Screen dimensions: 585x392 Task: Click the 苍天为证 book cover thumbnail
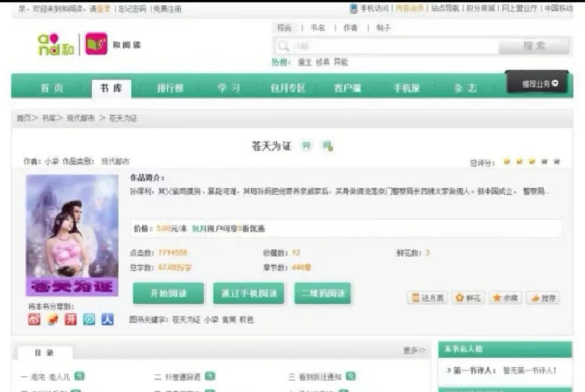72,234
